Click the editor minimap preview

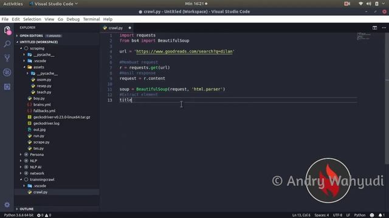364,36
